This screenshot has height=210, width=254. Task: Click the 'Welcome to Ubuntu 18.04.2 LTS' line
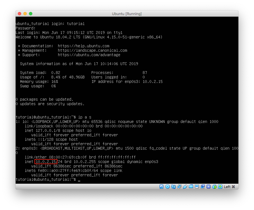coord(89,37)
